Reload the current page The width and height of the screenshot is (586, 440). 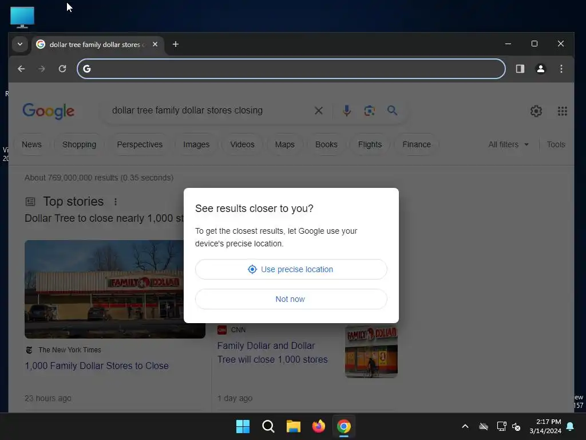tap(62, 69)
